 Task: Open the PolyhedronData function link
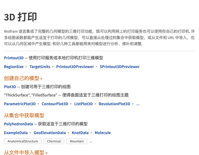tap(18, 124)
